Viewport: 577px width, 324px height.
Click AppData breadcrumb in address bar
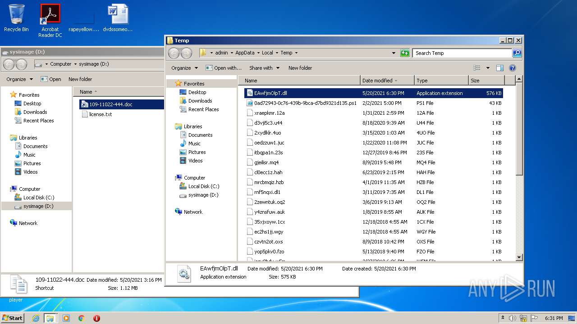coord(245,53)
